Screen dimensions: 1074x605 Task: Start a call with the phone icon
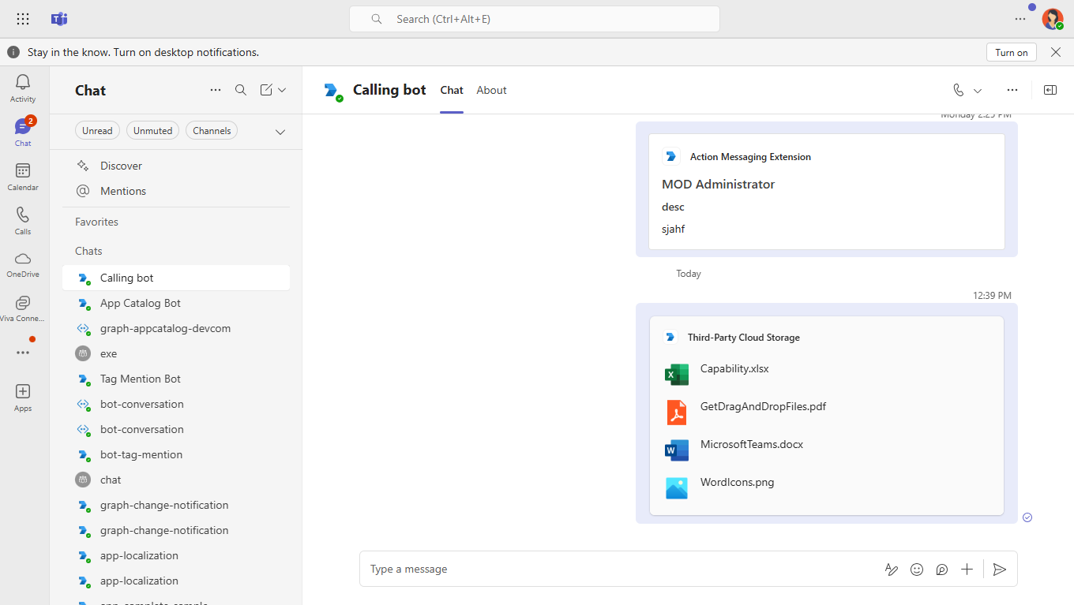point(959,90)
